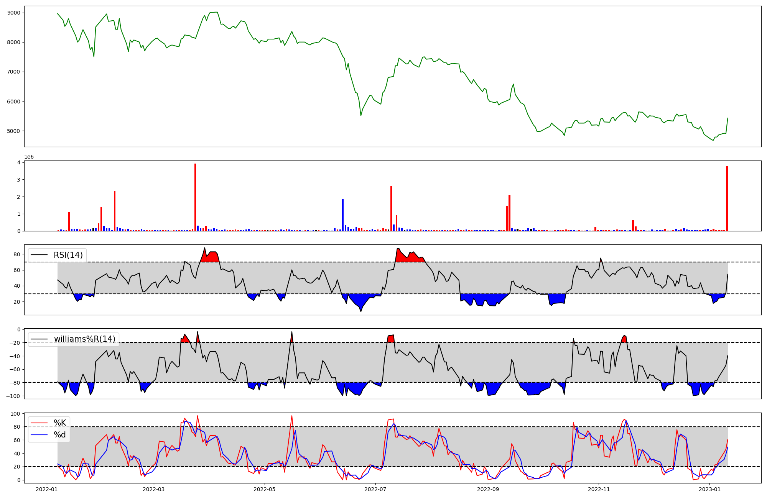Click the williams%R(14) legend label
Screen dimensions: 767x498
coord(84,339)
